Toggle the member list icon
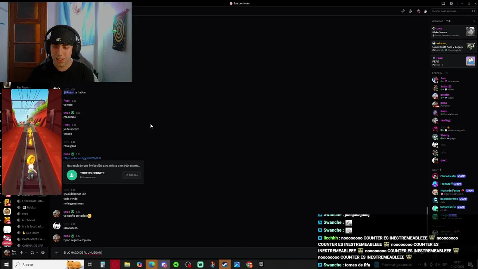The image size is (478, 269). coord(425,11)
